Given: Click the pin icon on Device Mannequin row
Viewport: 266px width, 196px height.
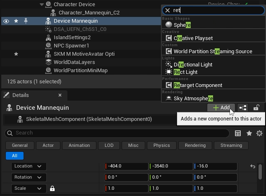Looking at the screenshot, I should 26,21.
